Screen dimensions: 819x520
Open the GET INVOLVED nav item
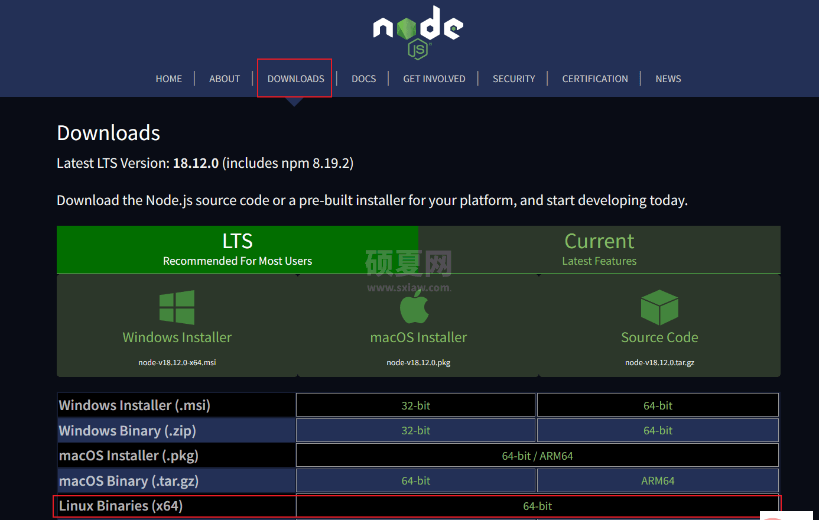[434, 79]
